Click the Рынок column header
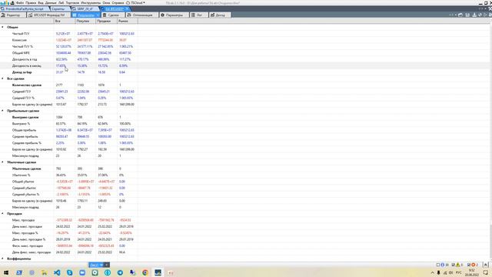This screenshot has height=277, width=492. (128, 21)
